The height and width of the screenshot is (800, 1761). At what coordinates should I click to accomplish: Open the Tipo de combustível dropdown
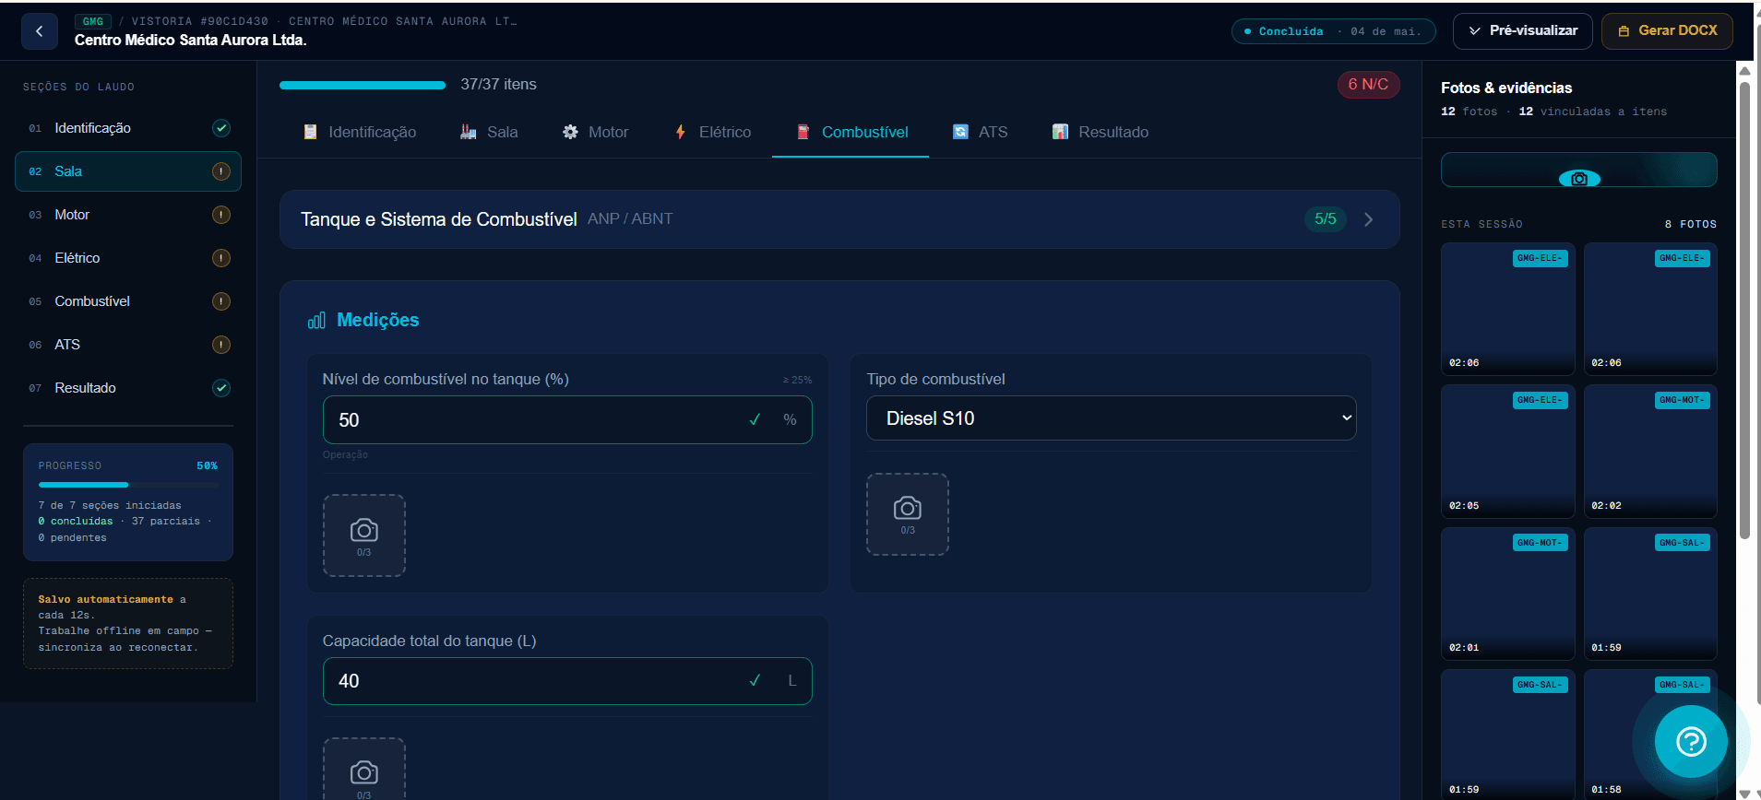coord(1112,418)
